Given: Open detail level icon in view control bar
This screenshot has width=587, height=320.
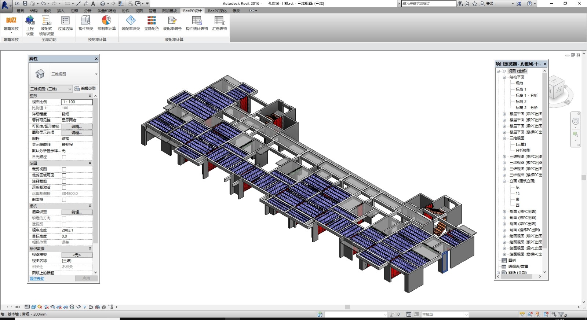Looking at the screenshot, I should point(27,307).
